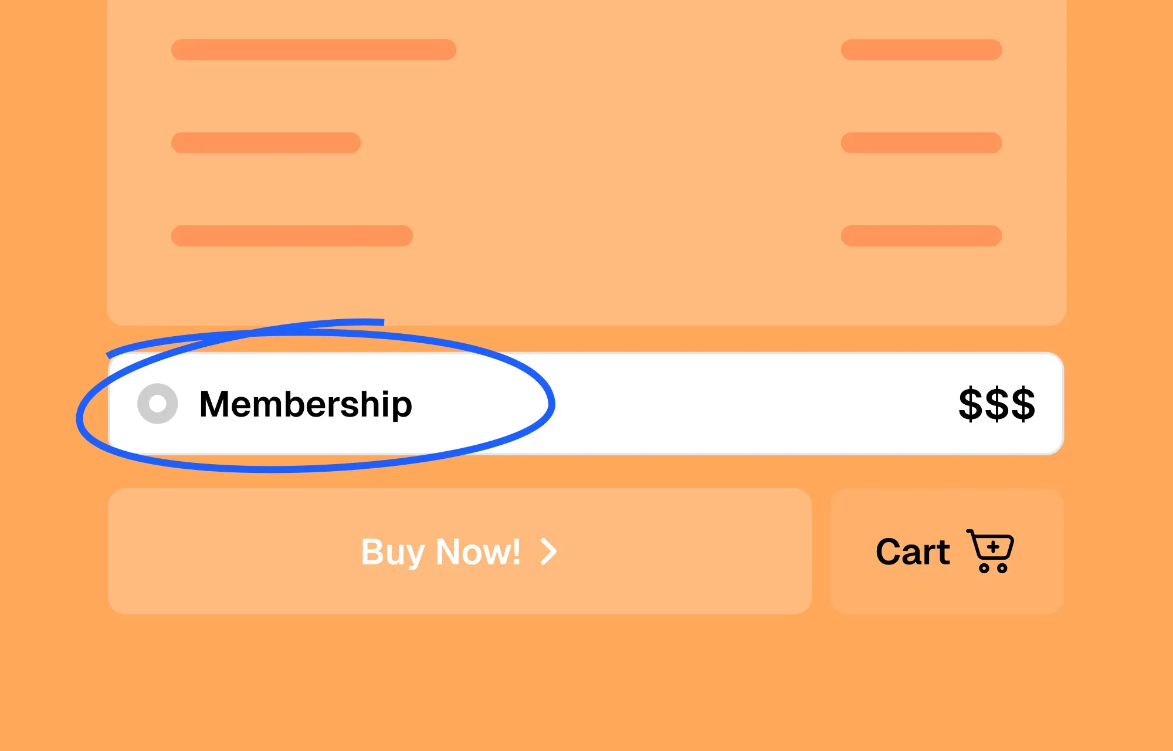Click the blank middle of the Membership row
The height and width of the screenshot is (751, 1173).
733,404
